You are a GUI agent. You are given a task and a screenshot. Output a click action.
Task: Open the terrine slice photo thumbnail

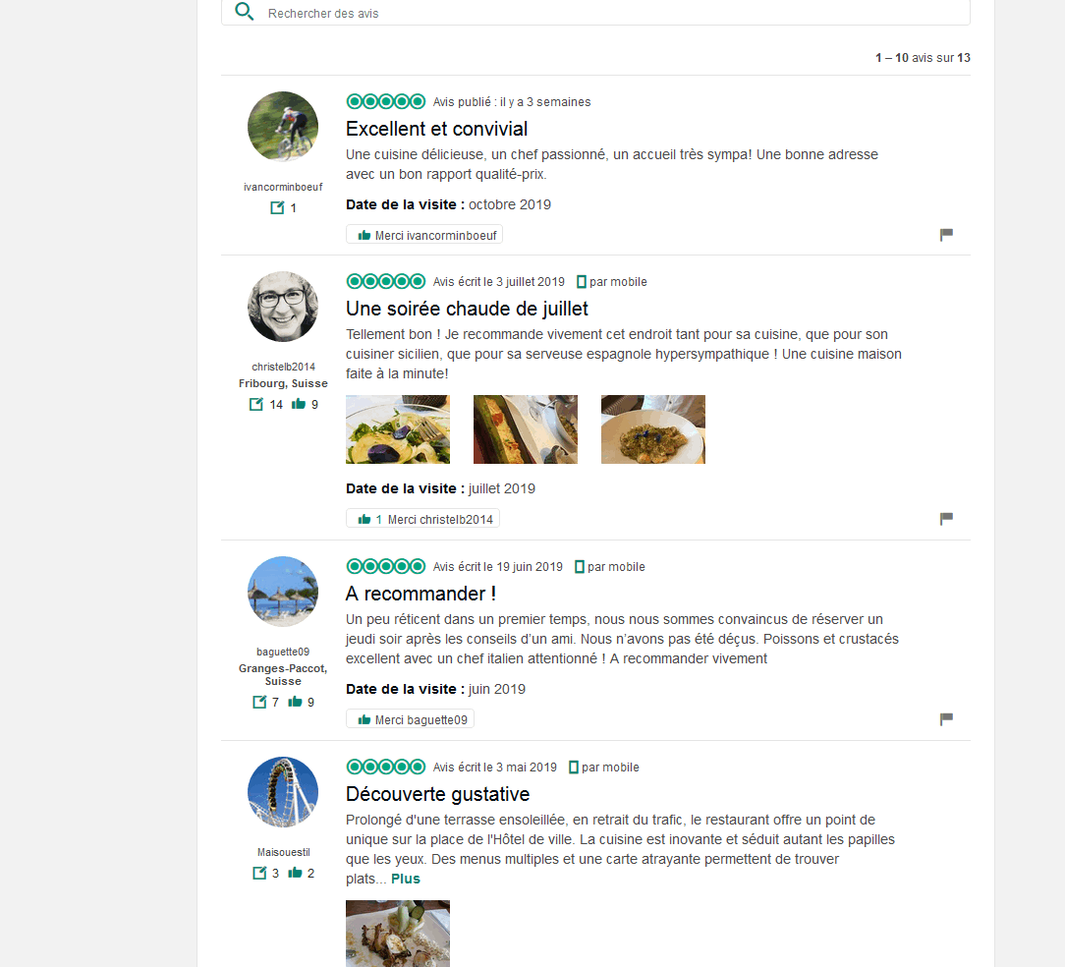coord(525,429)
